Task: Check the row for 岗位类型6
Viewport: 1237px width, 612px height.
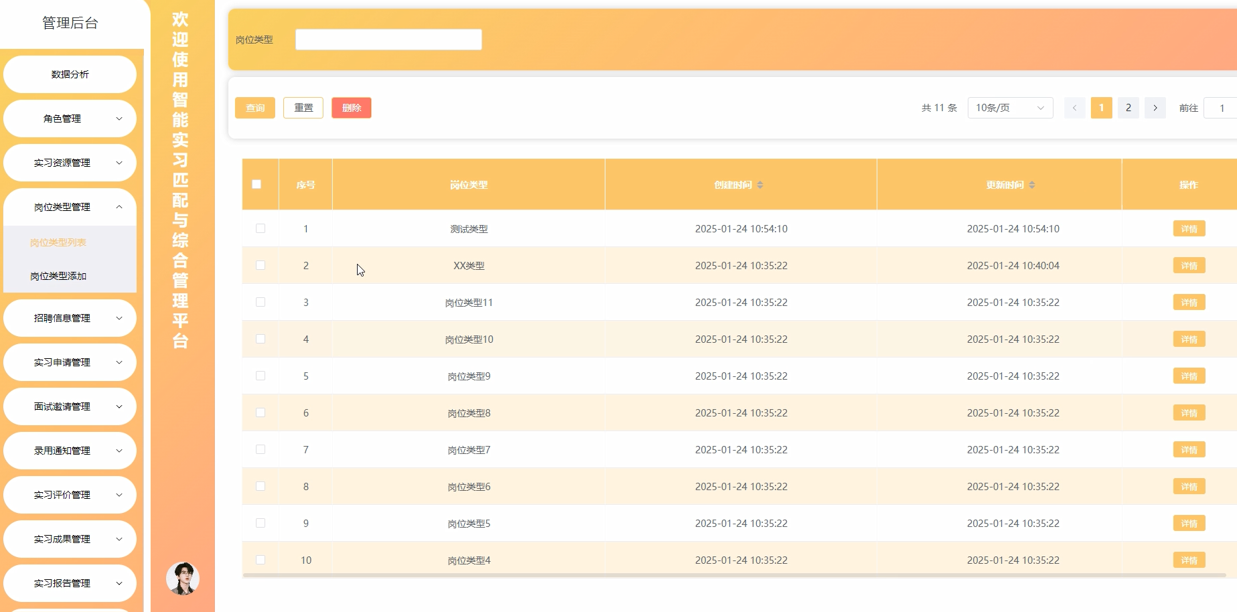Action: (261, 486)
